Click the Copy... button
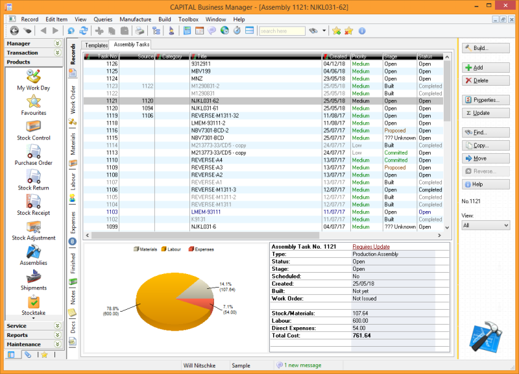Image resolution: width=519 pixels, height=374 pixels. pyautogui.click(x=485, y=145)
